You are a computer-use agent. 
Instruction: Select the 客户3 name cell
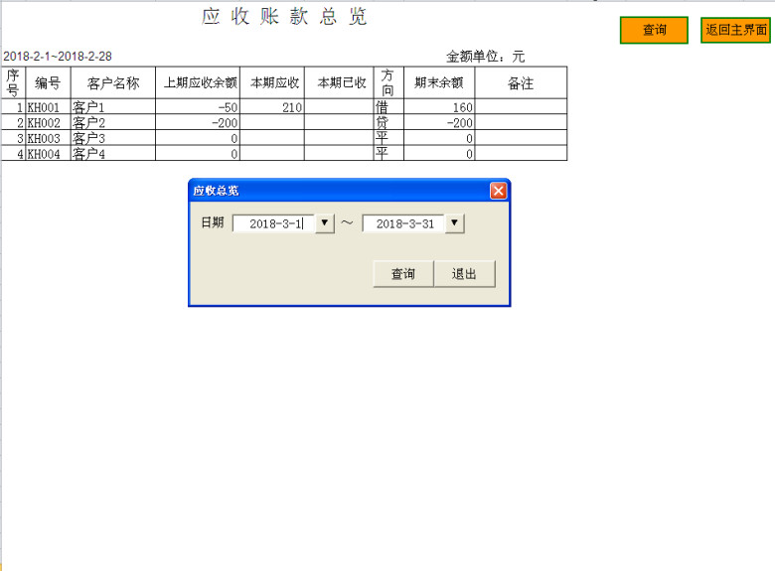113,138
